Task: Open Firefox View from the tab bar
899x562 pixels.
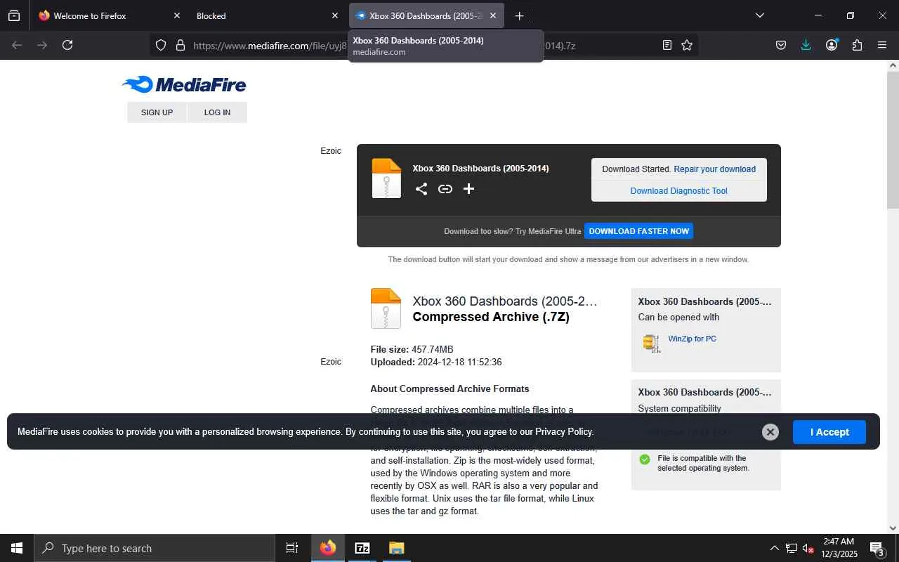Action: coord(14,15)
